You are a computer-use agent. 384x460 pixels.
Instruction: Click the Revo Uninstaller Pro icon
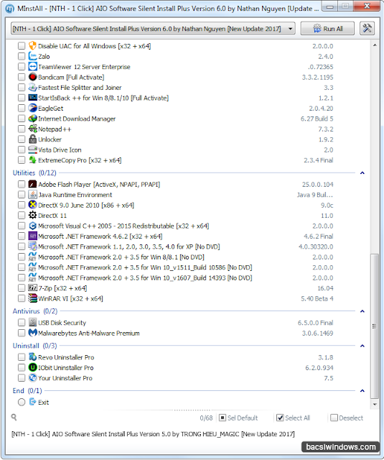tap(32, 357)
